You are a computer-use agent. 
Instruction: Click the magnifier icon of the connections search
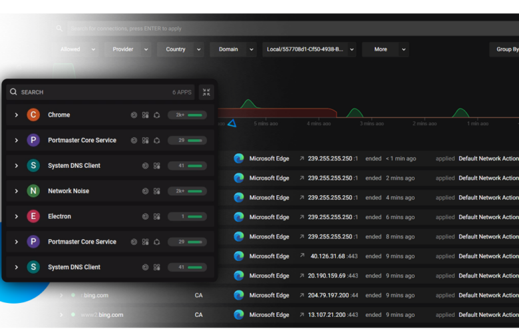59,29
